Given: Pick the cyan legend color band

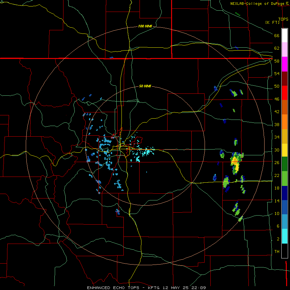Looking at the screenshot, I should pyautogui.click(x=285, y=236).
